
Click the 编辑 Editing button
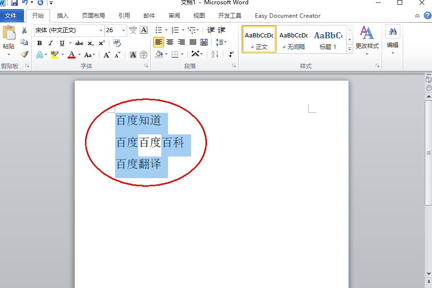coord(393,40)
